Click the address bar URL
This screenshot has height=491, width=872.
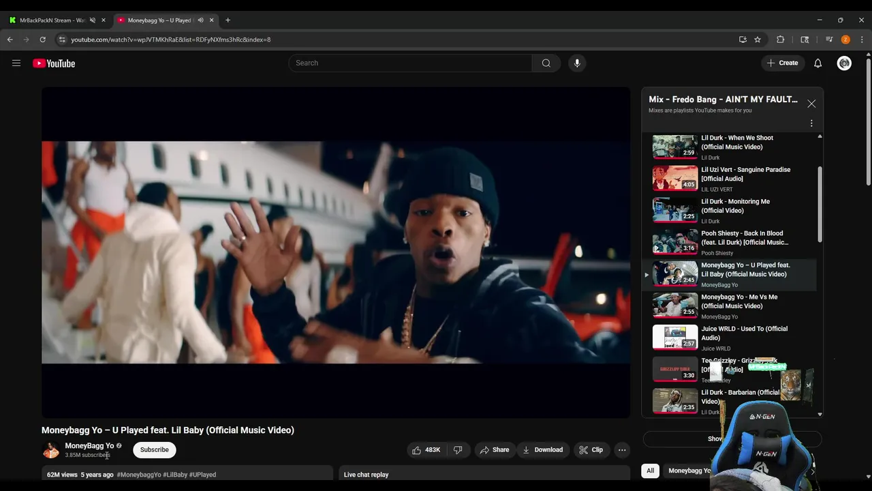(x=171, y=40)
